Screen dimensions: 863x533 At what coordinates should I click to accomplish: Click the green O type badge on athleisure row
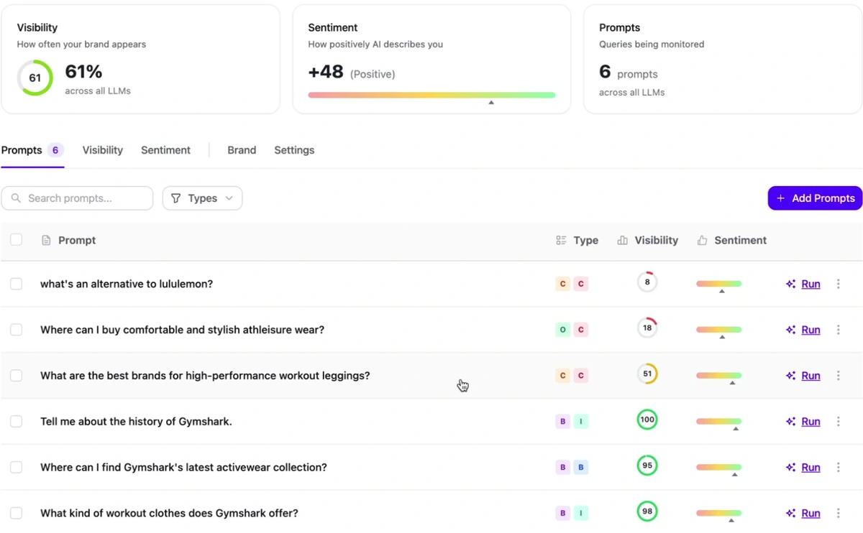[x=562, y=330]
